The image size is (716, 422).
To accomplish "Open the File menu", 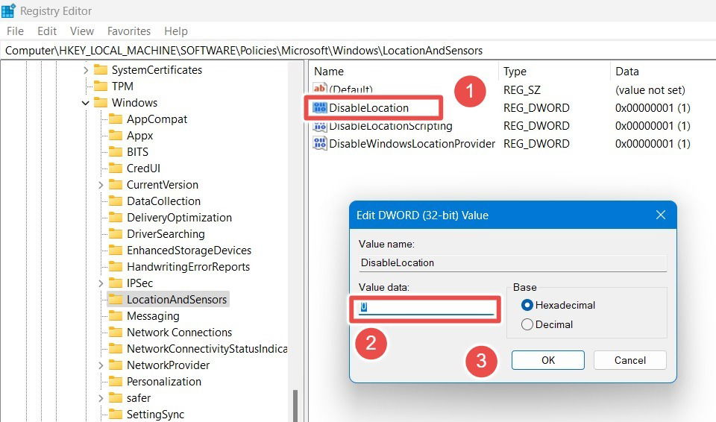I will 15,31.
